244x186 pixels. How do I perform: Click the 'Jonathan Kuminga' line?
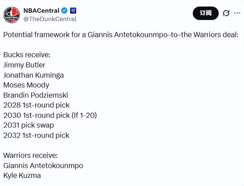click(33, 75)
